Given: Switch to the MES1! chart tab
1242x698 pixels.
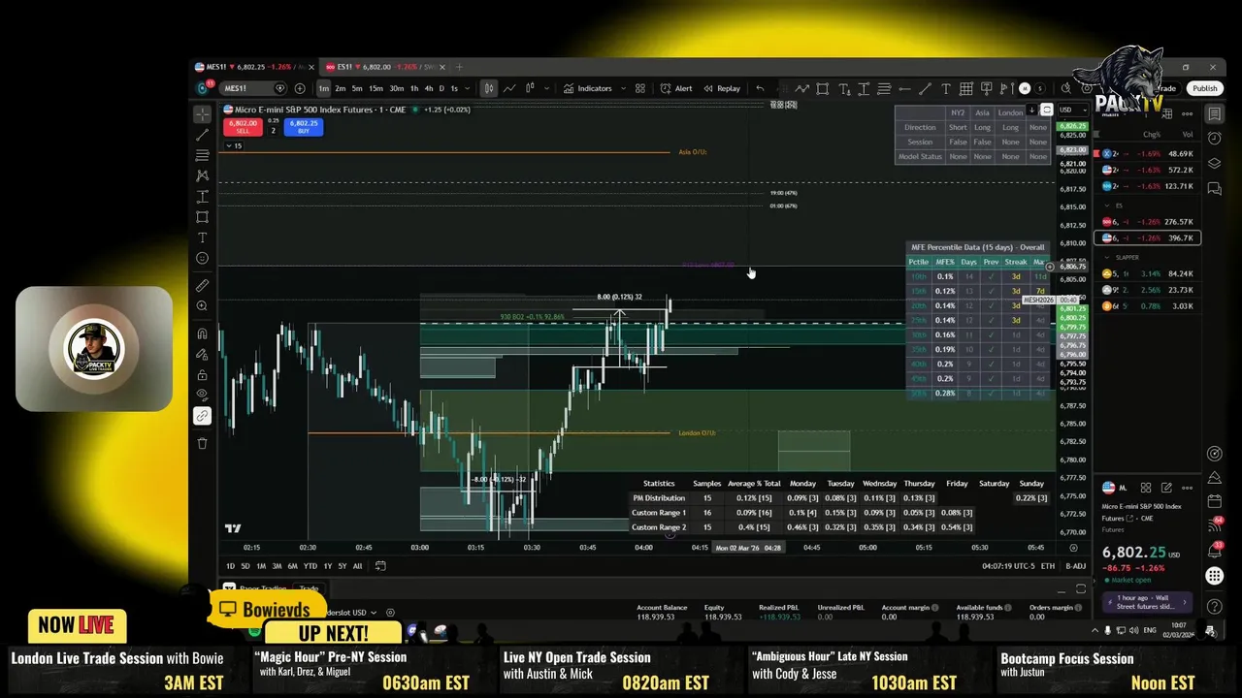Looking at the screenshot, I should [254, 67].
